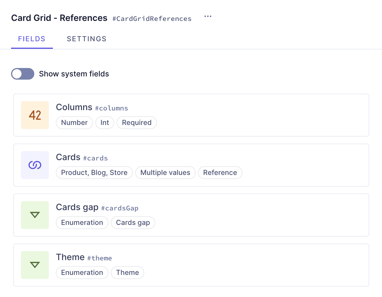Select the FIELDS tab
Image resolution: width=382 pixels, height=297 pixels.
32,39
